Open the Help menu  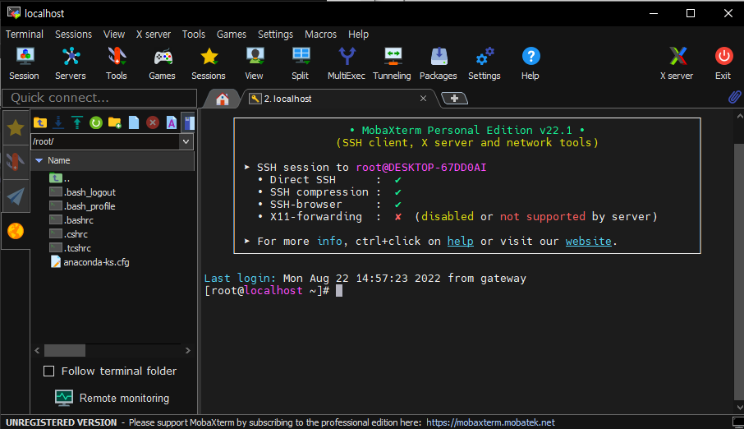click(x=358, y=35)
